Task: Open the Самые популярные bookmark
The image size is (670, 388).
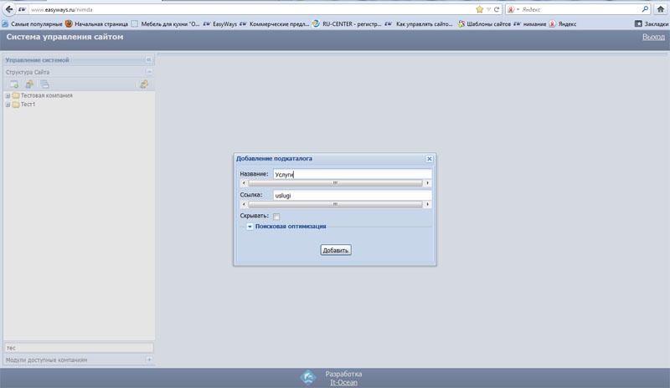Action: click(33, 24)
